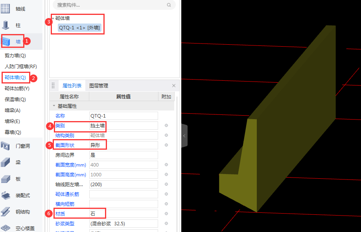Switch to the 图层管理 tab

pyautogui.click(x=99, y=85)
